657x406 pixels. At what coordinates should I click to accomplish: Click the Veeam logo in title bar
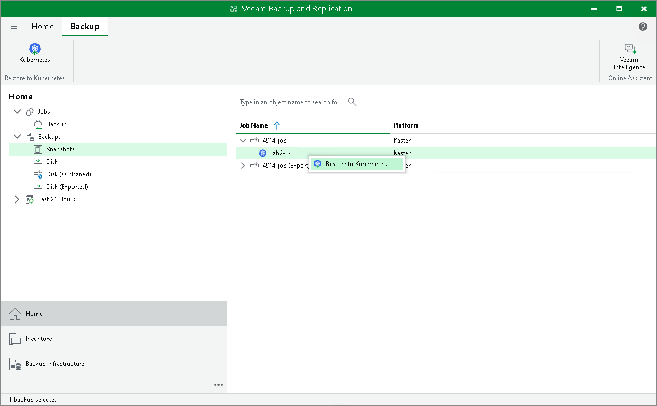click(x=234, y=9)
